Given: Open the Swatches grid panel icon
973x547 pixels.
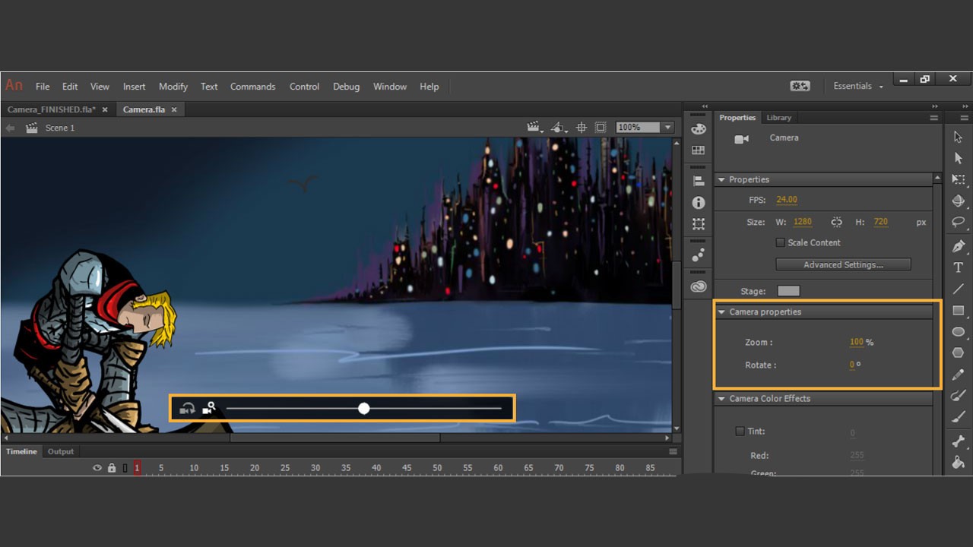Looking at the screenshot, I should click(x=698, y=150).
